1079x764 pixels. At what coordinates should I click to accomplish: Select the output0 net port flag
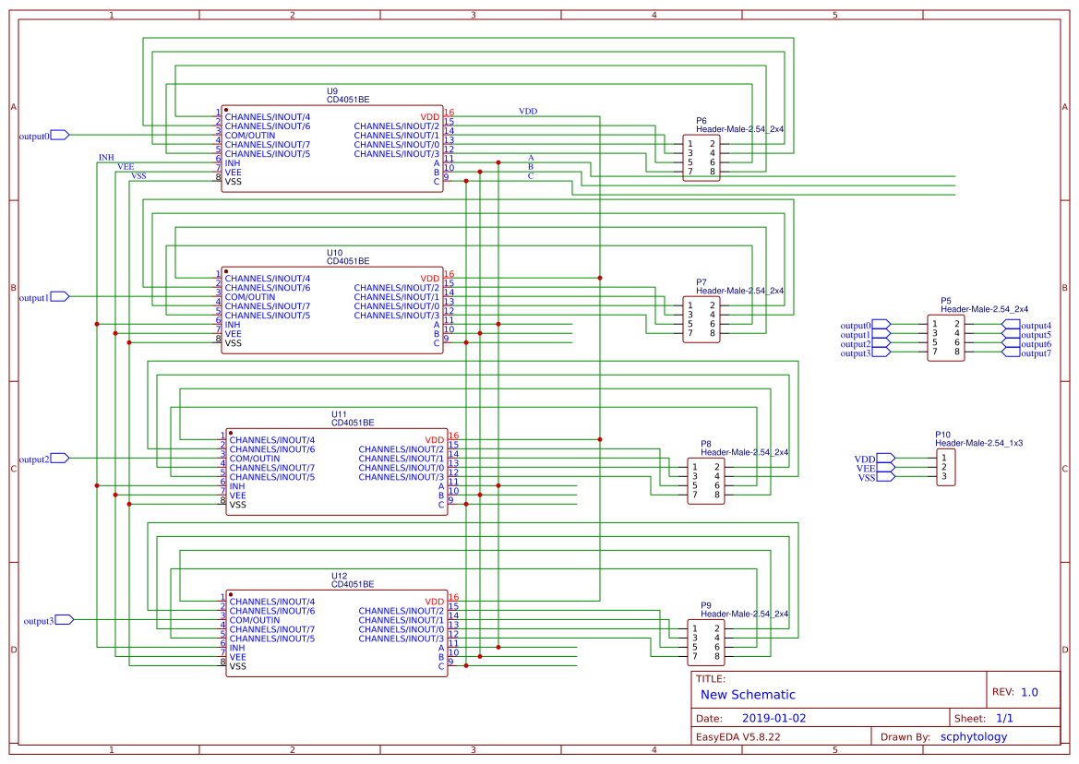point(44,134)
